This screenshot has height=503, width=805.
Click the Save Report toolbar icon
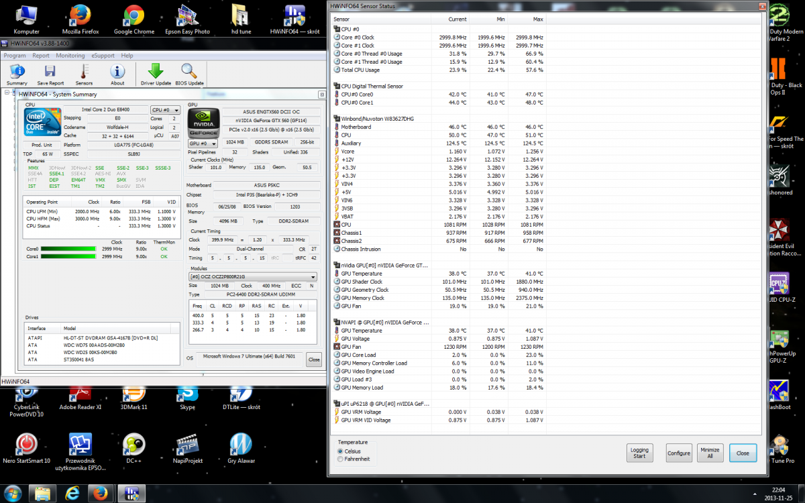[x=50, y=74]
